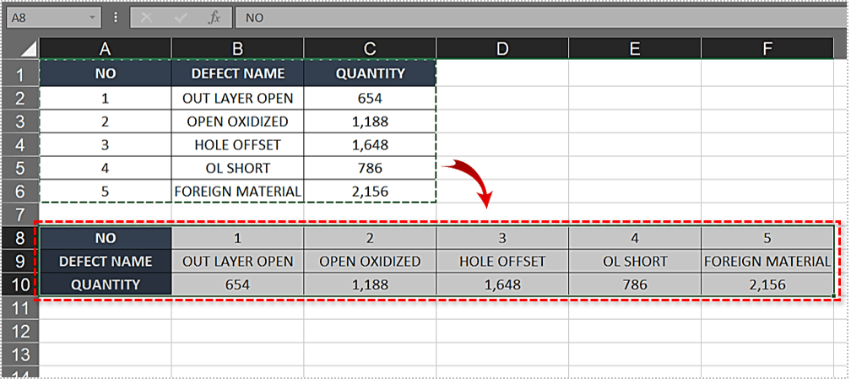Select the DEFECT NAME header cell in B1
Image resolution: width=851 pixels, height=379 pixels.
[237, 73]
